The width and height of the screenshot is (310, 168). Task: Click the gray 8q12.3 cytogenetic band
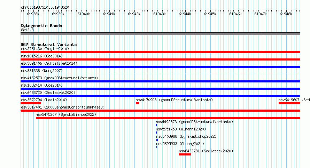click(x=160, y=34)
